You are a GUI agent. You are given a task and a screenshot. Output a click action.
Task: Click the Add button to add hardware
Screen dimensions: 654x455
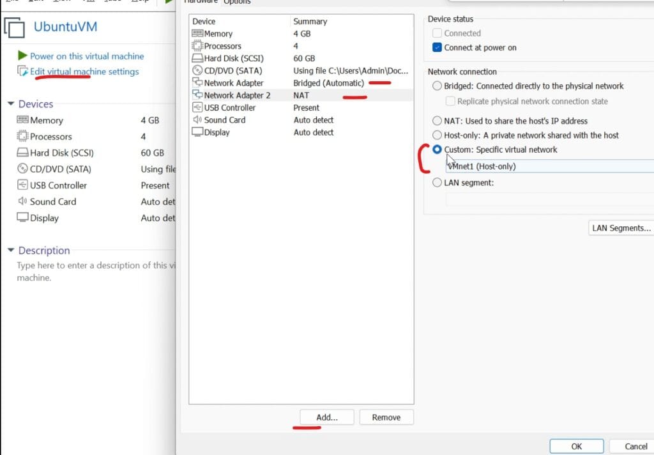point(327,417)
